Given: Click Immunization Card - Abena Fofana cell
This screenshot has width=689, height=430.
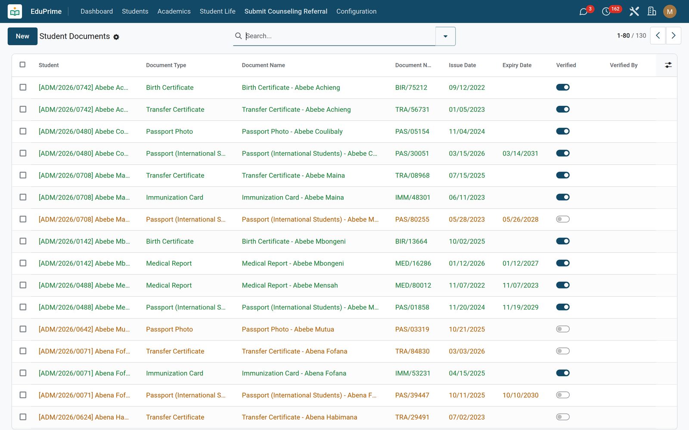Looking at the screenshot, I should [x=294, y=373].
